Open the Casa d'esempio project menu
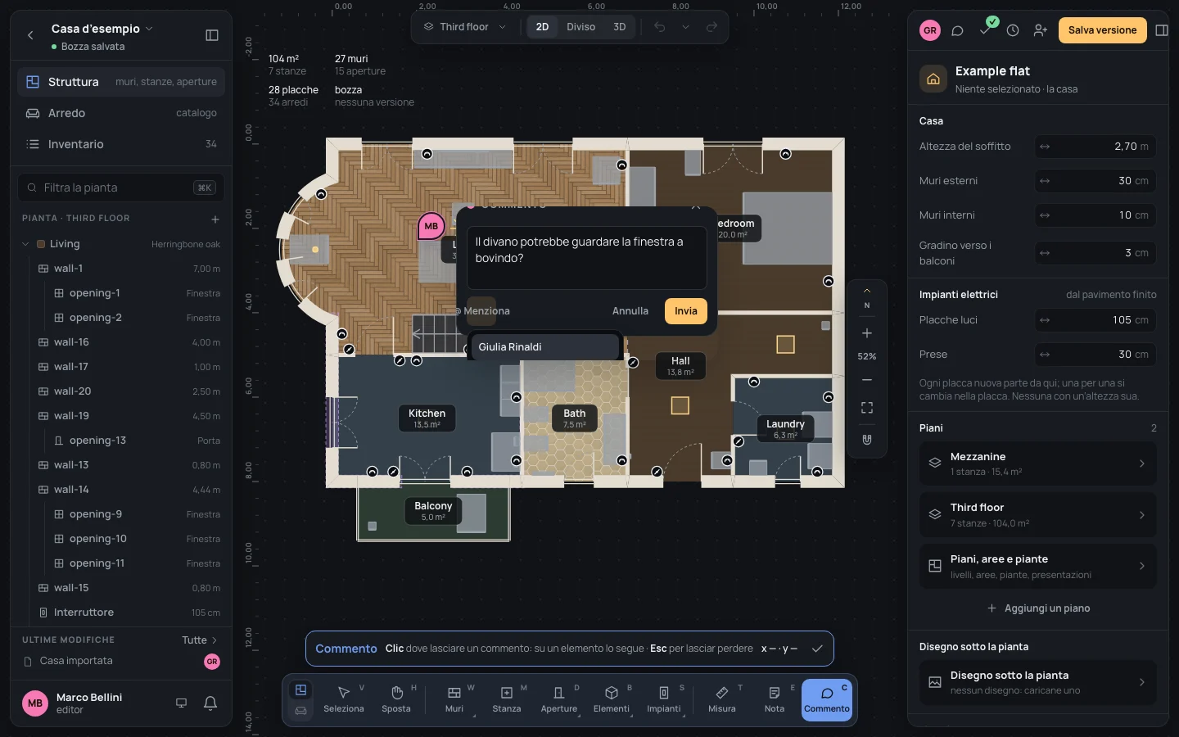 pos(102,29)
